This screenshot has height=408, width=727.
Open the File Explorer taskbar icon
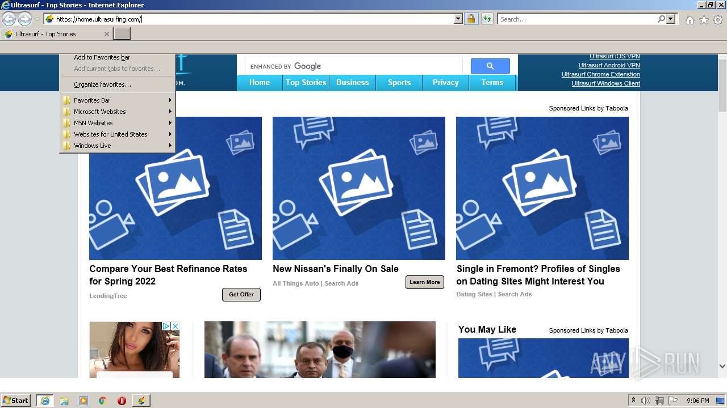64,401
